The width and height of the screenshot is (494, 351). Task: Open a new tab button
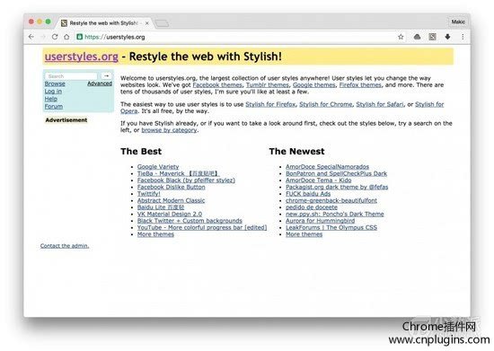[162, 23]
